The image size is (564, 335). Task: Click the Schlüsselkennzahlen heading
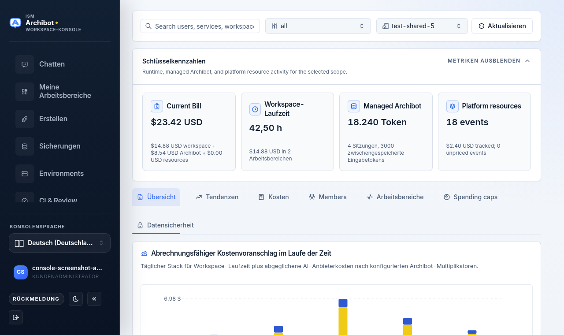point(174,61)
